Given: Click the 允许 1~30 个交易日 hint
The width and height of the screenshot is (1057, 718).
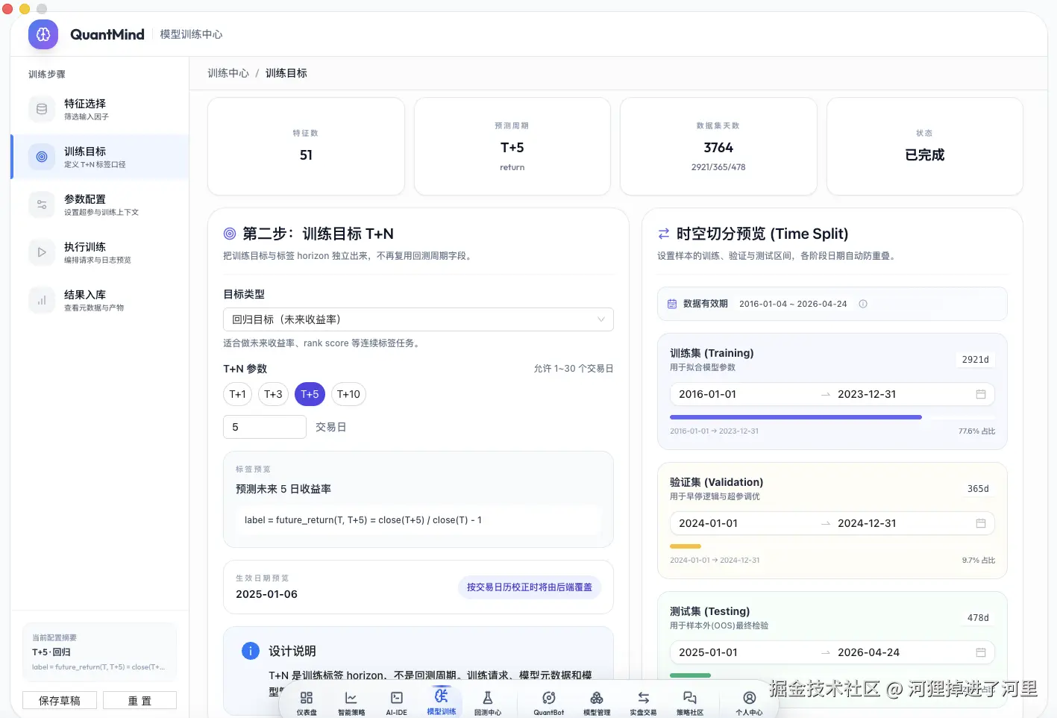Looking at the screenshot, I should [x=574, y=369].
